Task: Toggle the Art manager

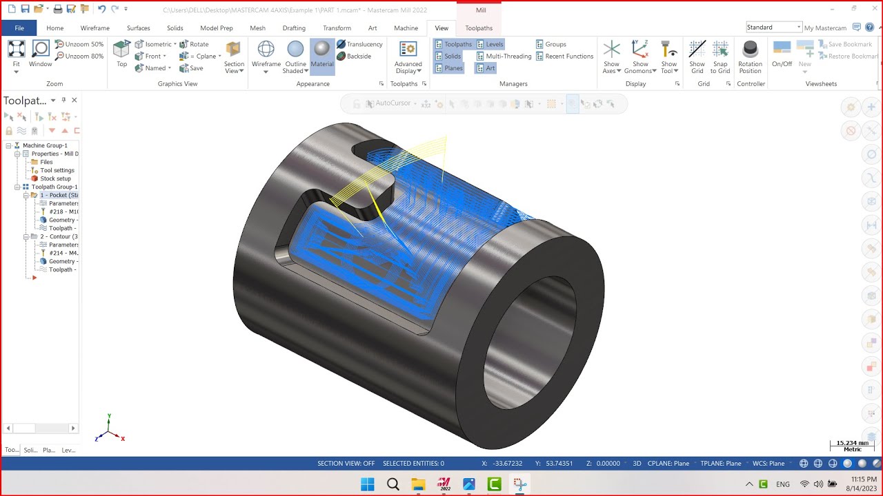Action: click(486, 68)
